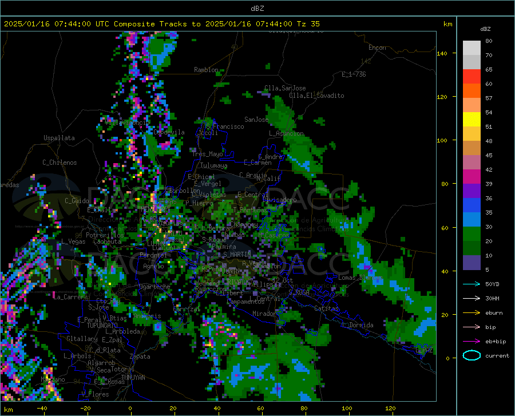Click the purple 39 dBZ color swatch

pos(472,191)
